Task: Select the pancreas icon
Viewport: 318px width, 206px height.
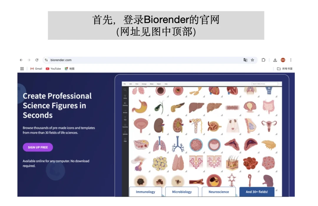Action: 178,107
